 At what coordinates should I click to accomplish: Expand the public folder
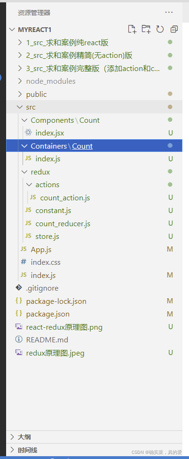coord(94,94)
